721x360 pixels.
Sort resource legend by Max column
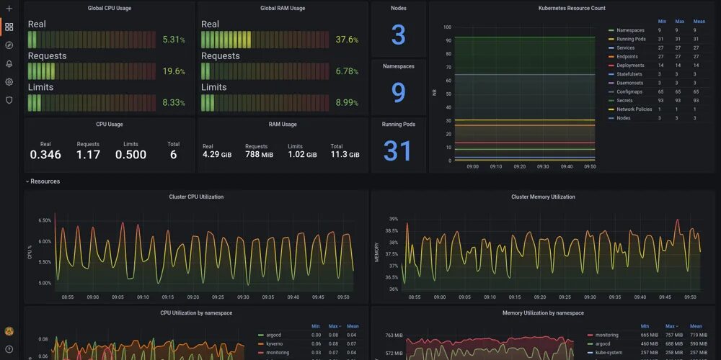pyautogui.click(x=680, y=22)
